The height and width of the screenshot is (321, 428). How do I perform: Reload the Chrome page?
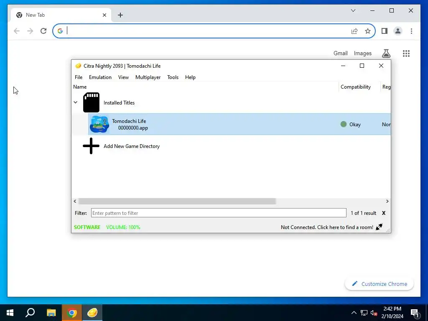(x=43, y=31)
